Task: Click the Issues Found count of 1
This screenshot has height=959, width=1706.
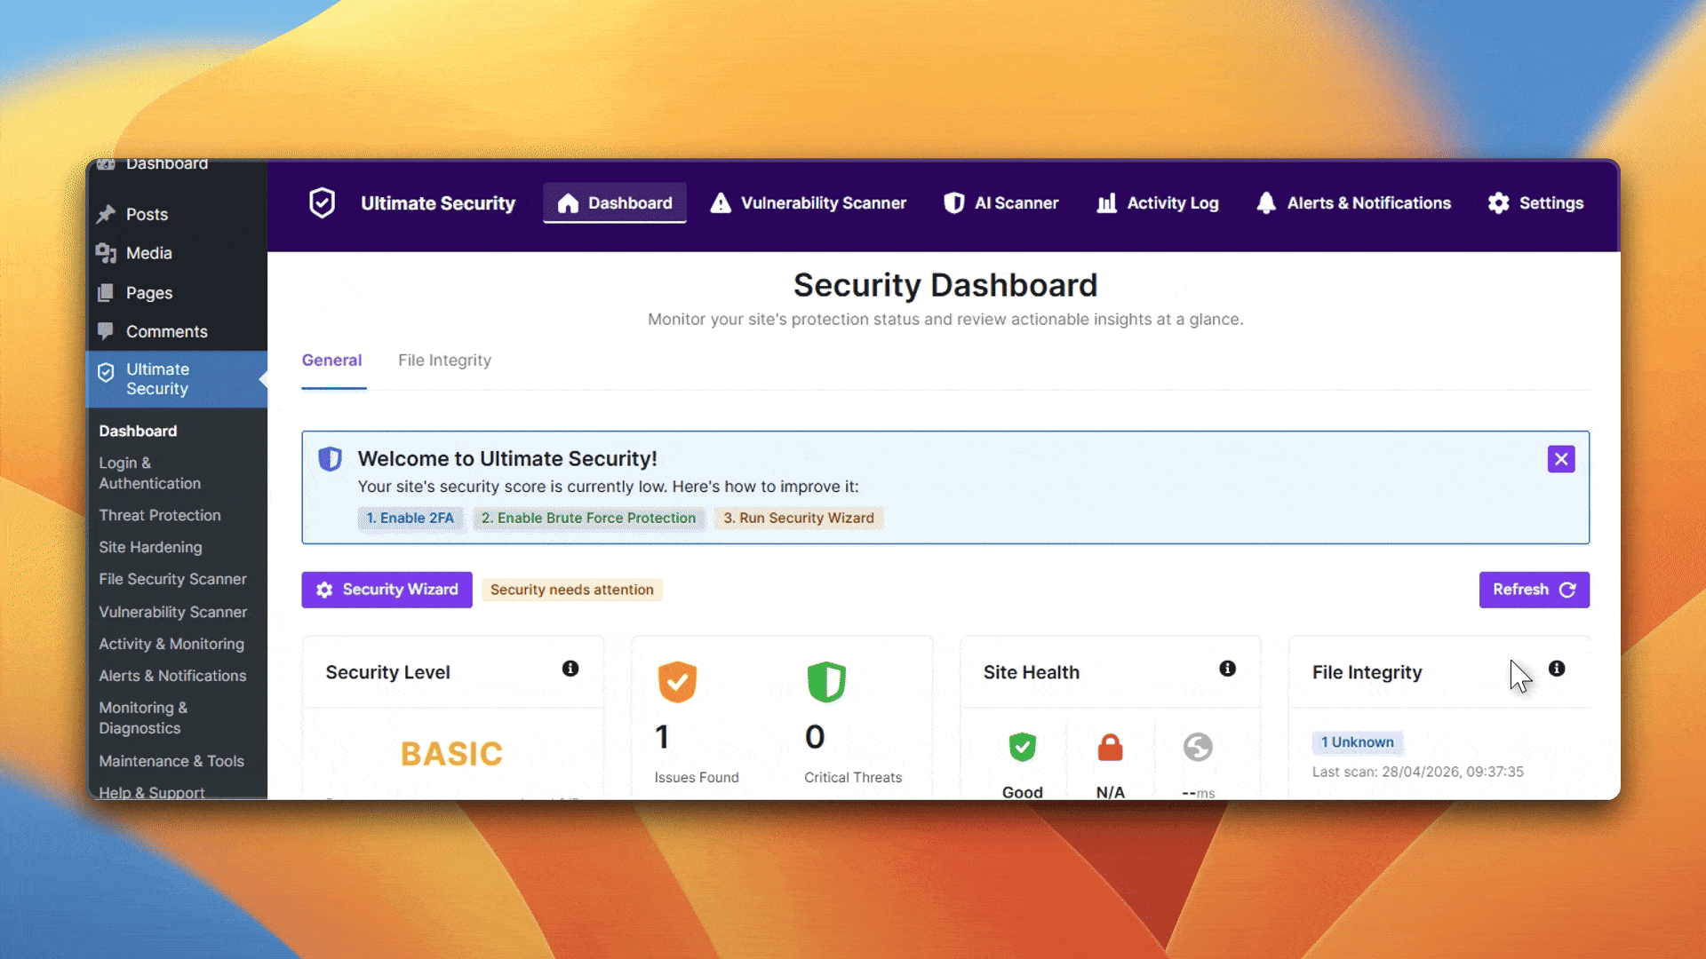Action: 662,736
